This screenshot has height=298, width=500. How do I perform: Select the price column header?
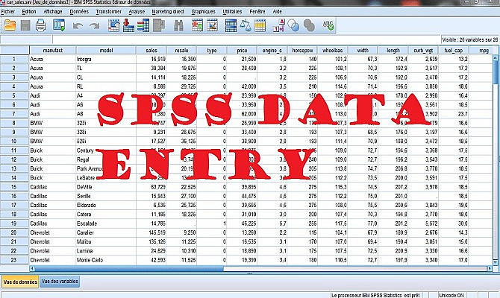(x=242, y=51)
